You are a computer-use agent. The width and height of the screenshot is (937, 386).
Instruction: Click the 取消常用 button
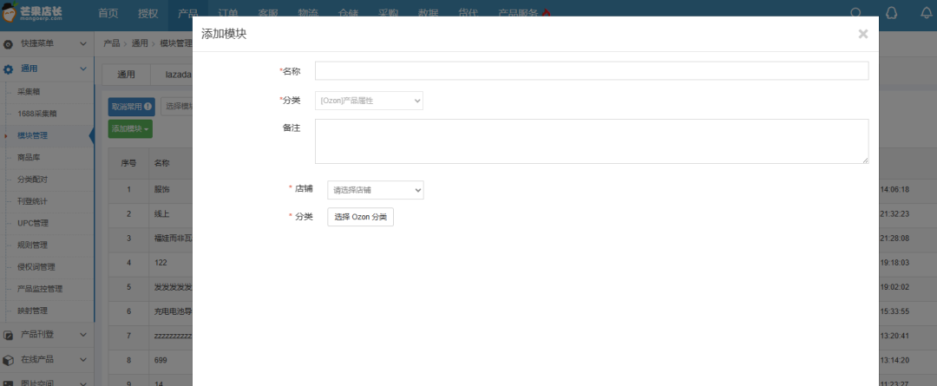click(132, 107)
